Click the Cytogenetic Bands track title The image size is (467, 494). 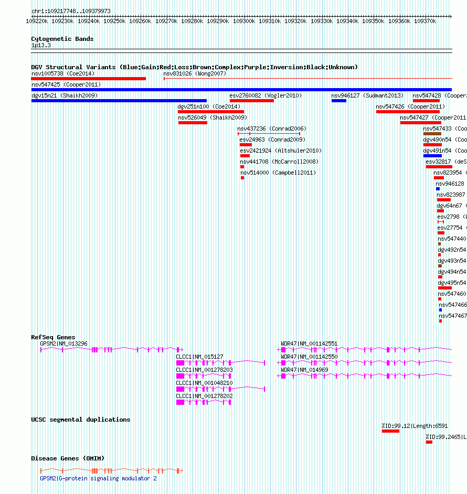[62, 39]
